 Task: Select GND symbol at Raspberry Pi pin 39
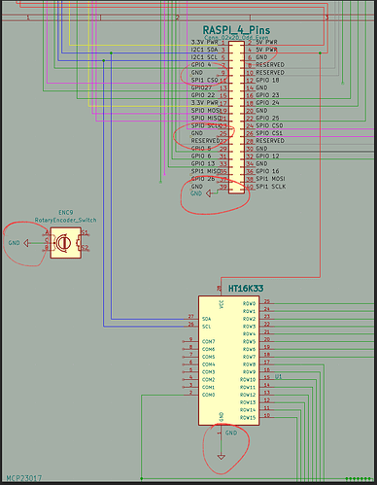[208, 193]
